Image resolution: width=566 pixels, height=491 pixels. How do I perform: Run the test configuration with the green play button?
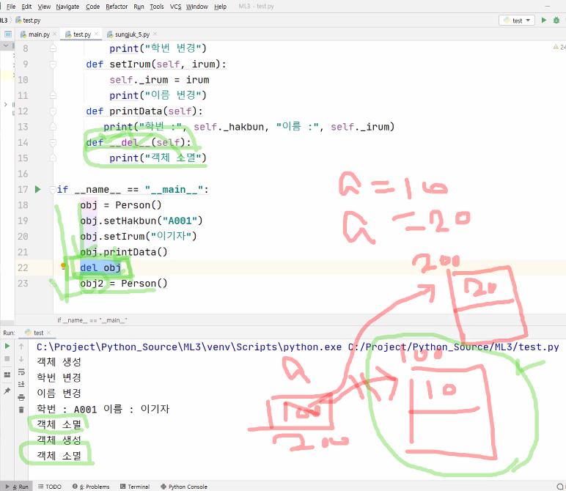click(x=543, y=21)
